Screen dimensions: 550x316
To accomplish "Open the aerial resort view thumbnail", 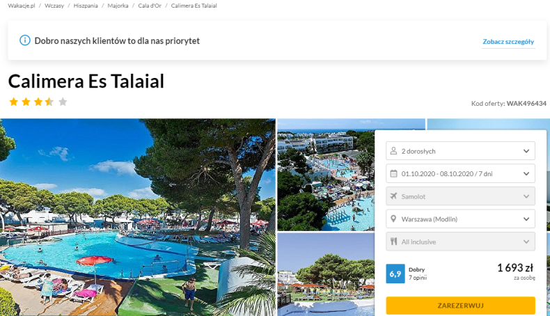I will [x=326, y=175].
